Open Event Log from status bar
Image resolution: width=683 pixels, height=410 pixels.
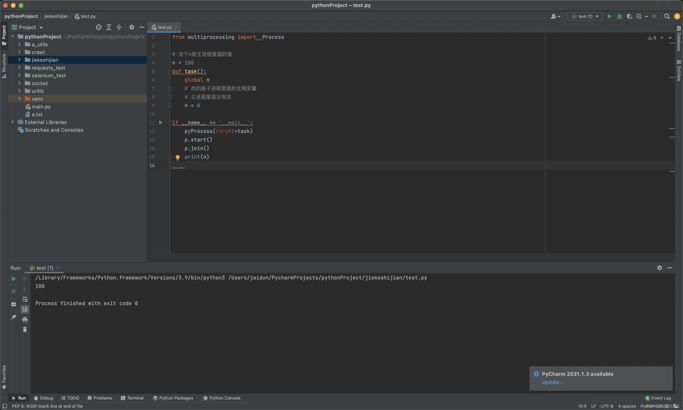[x=658, y=398]
